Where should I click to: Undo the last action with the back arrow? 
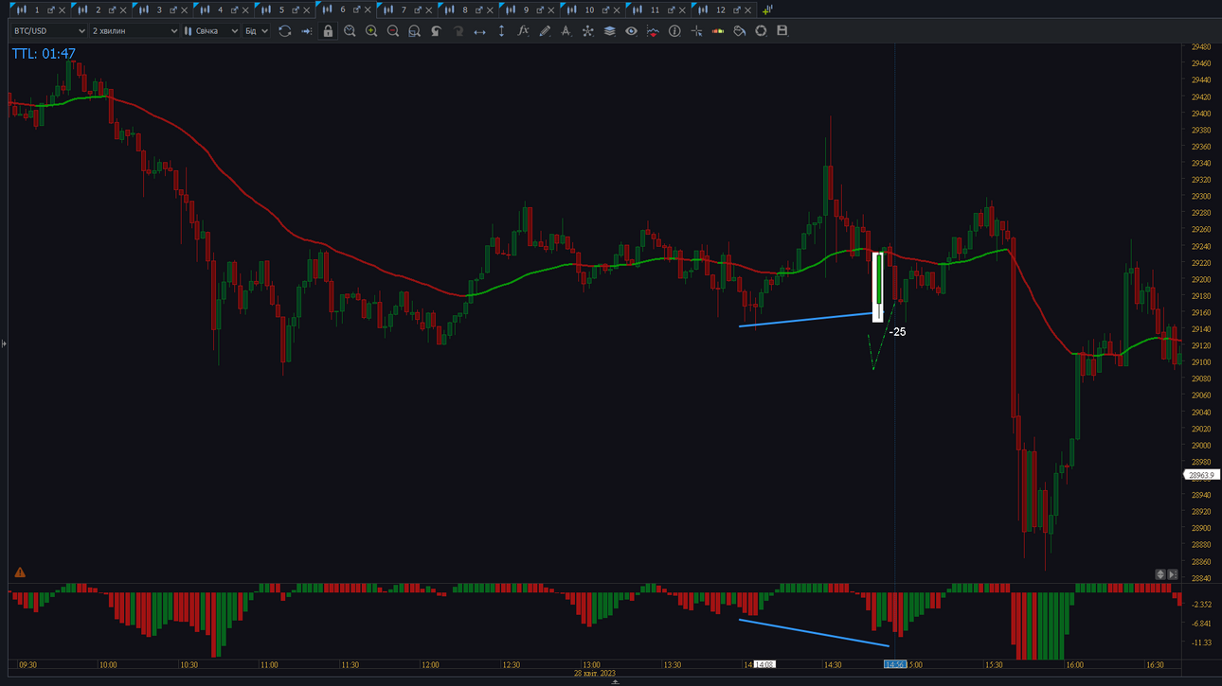(436, 31)
